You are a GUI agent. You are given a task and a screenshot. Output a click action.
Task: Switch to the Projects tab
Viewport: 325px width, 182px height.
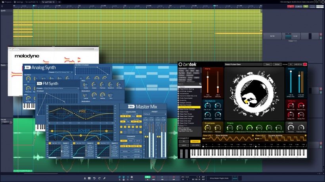[6, 2]
